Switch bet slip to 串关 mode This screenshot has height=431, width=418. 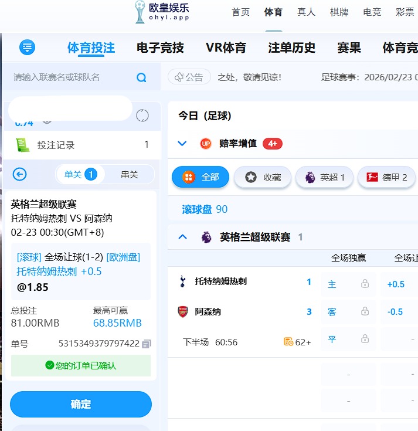point(129,174)
